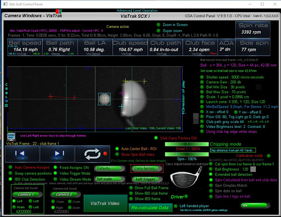
Task: Click the loop playback button
Action: (92, 154)
